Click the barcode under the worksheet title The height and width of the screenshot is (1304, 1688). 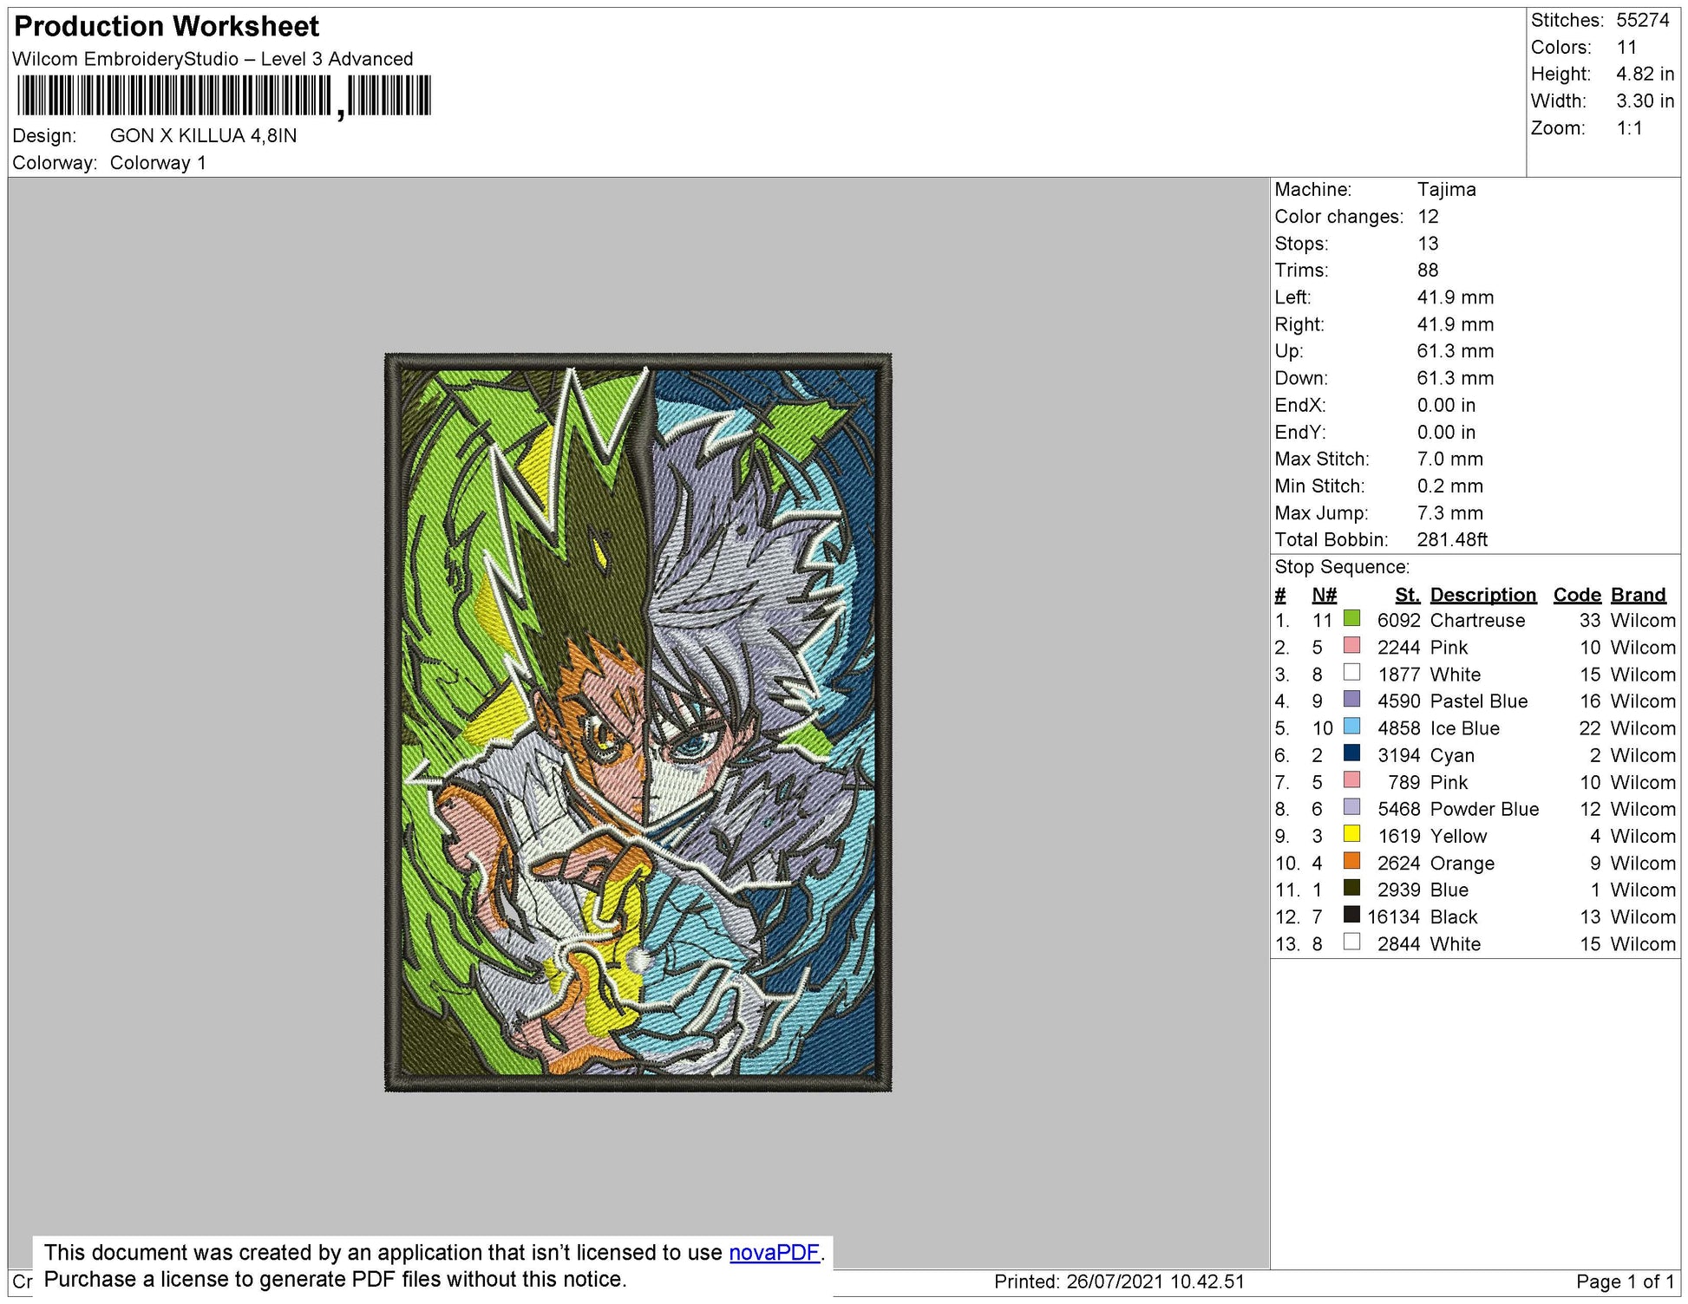coord(223,95)
